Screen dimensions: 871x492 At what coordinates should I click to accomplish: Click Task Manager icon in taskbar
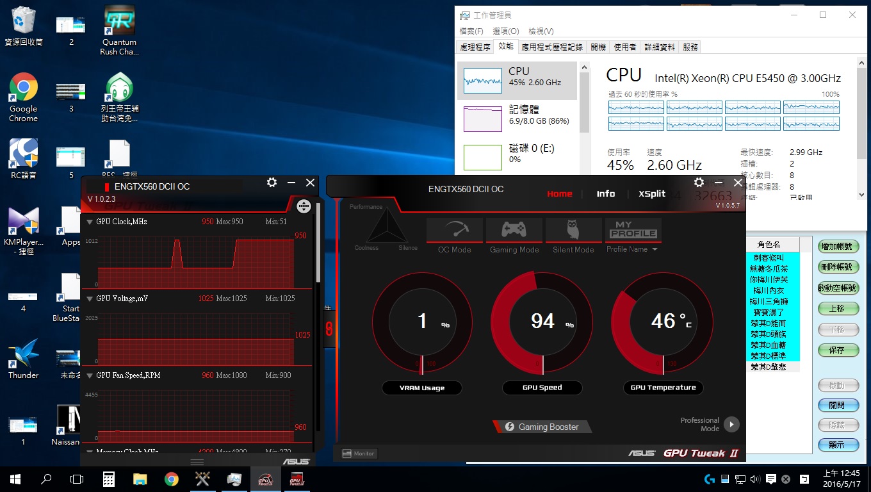click(234, 479)
